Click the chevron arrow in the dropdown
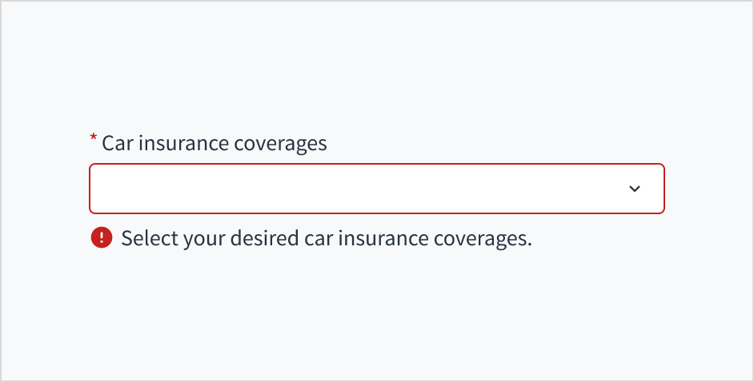The image size is (754, 382). [x=635, y=189]
